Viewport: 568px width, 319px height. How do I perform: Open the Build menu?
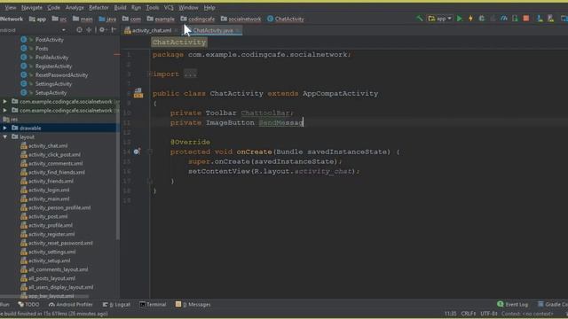click(120, 8)
